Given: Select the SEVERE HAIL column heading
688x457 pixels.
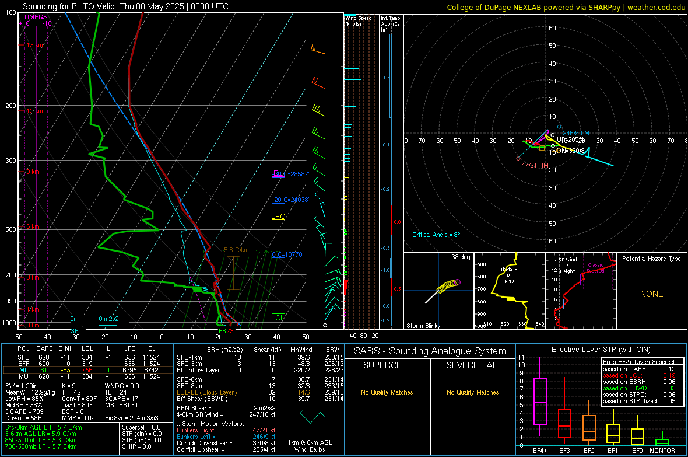Looking at the screenshot, I should [x=472, y=365].
